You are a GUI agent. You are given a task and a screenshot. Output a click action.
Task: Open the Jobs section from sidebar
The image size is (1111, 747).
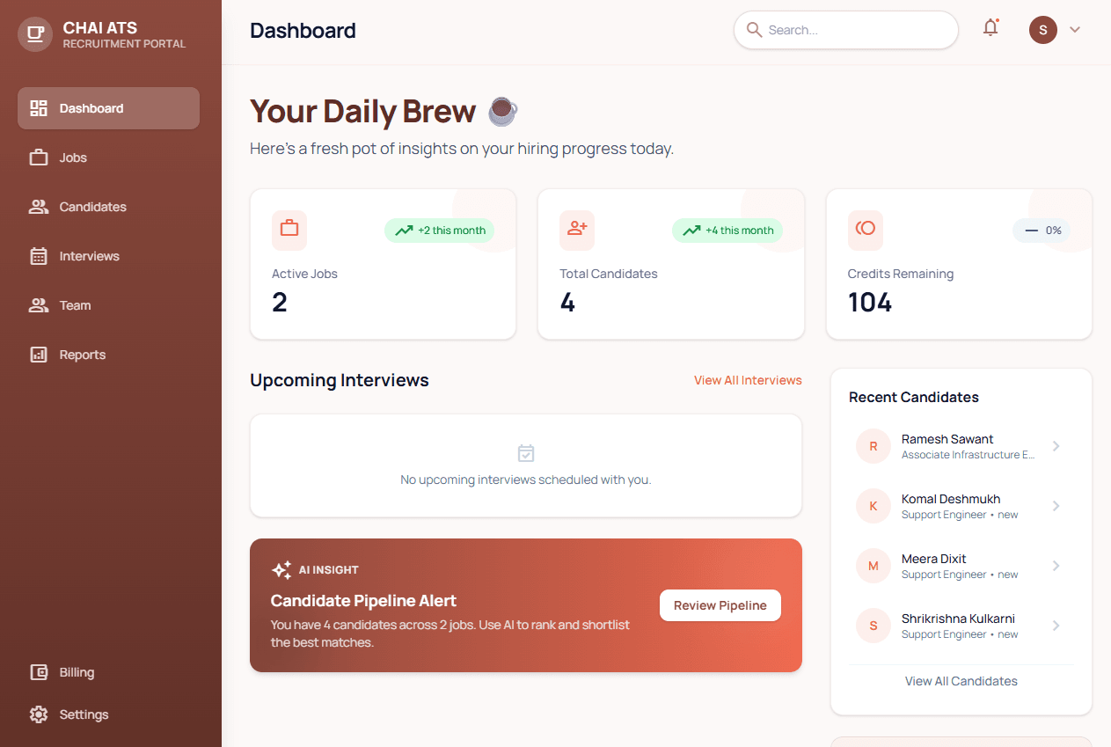73,157
